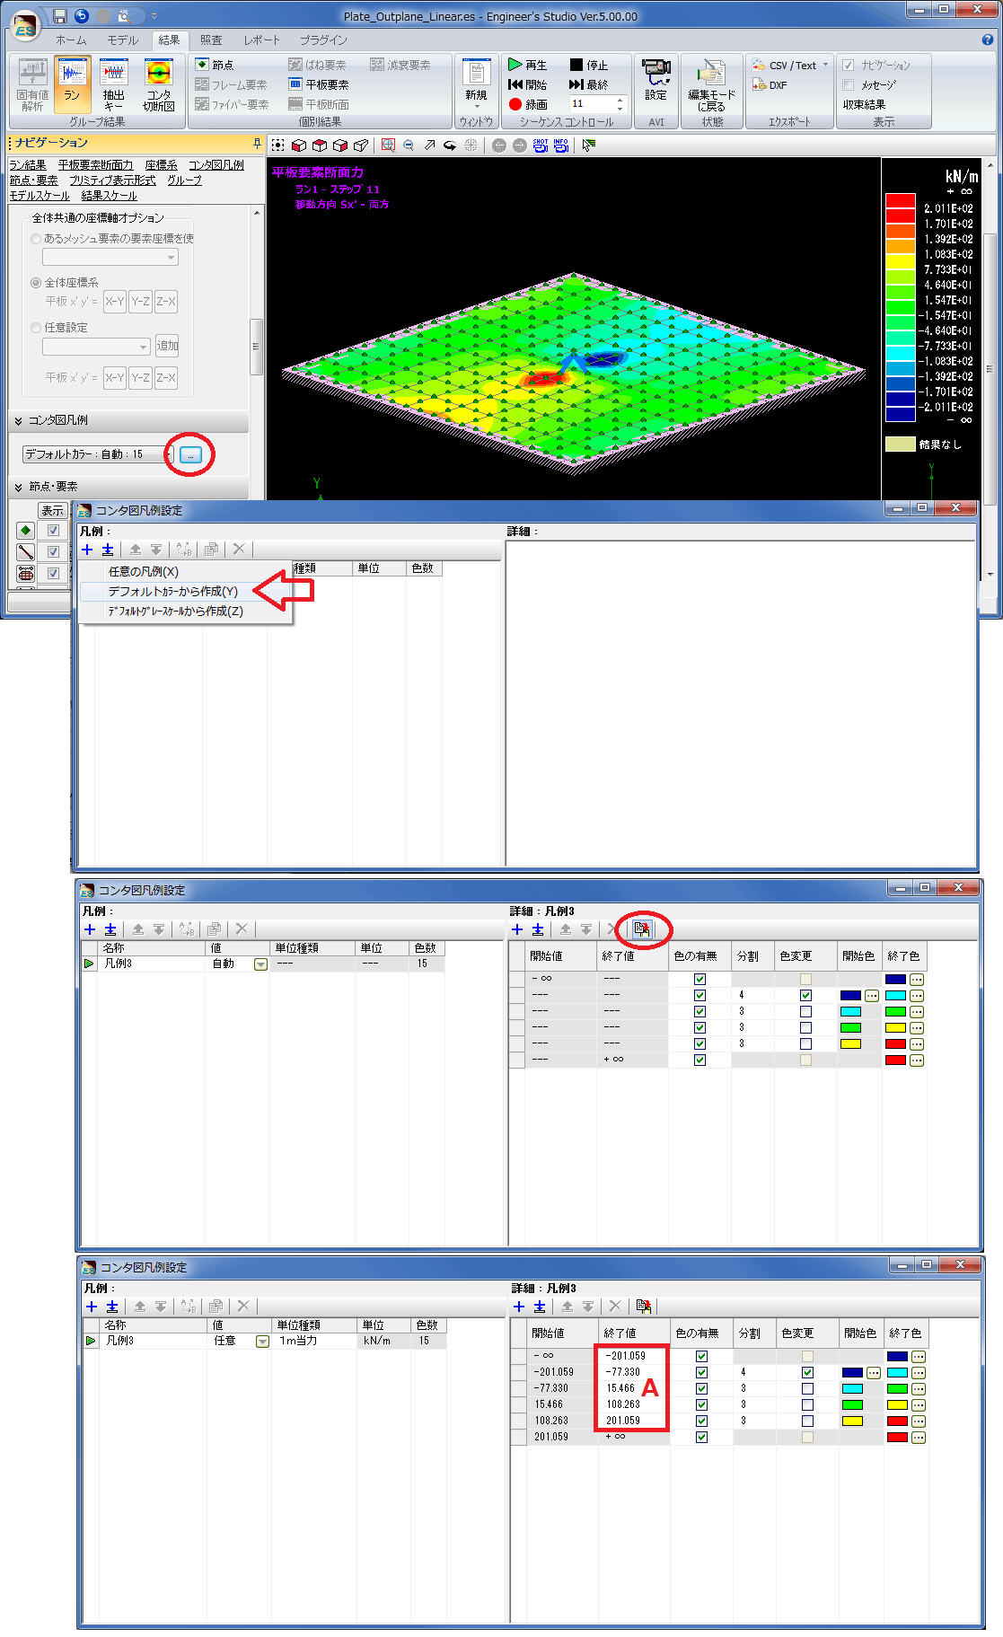The height and width of the screenshot is (1637, 1003).
Task: Click the 収束結果 button in 表示 group
Action: [x=864, y=104]
